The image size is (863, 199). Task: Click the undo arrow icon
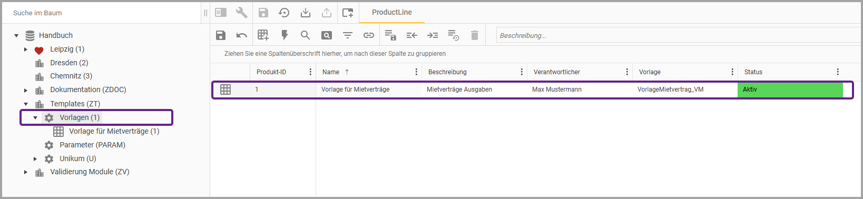coord(242,35)
